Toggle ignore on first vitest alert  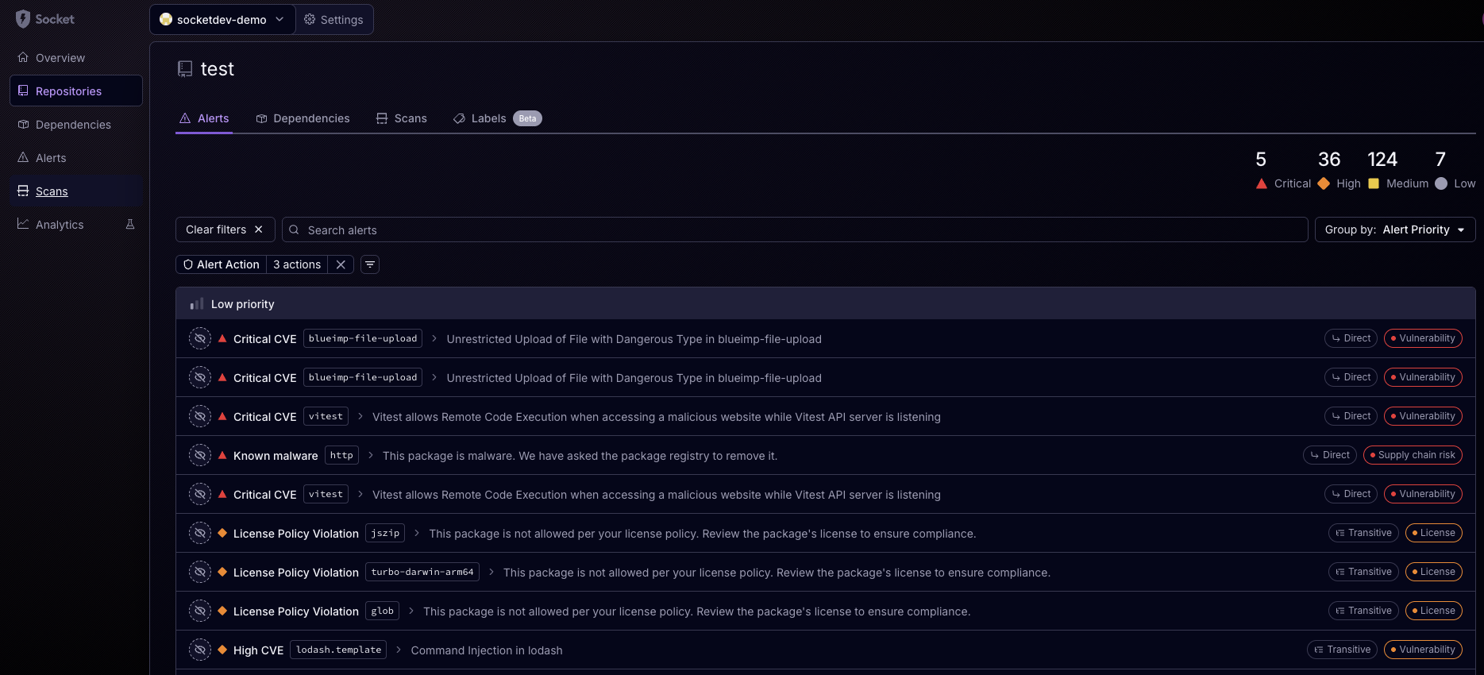200,416
